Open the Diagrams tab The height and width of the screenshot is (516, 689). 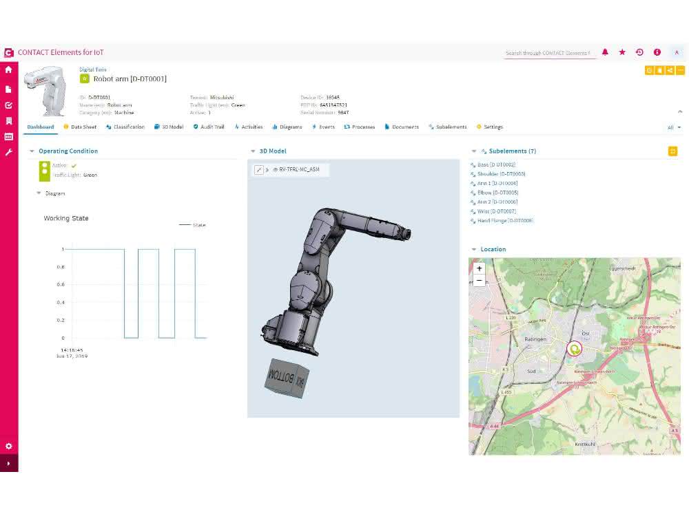tap(287, 127)
